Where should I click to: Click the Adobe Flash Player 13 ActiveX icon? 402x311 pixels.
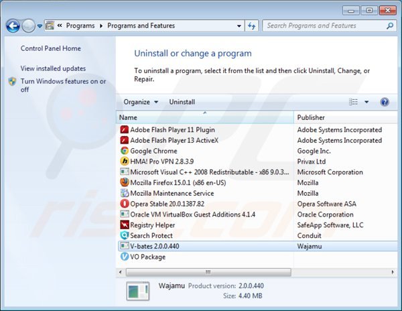[125, 140]
